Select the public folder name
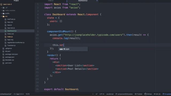The height and width of the screenshot is (96, 171). 7,14
